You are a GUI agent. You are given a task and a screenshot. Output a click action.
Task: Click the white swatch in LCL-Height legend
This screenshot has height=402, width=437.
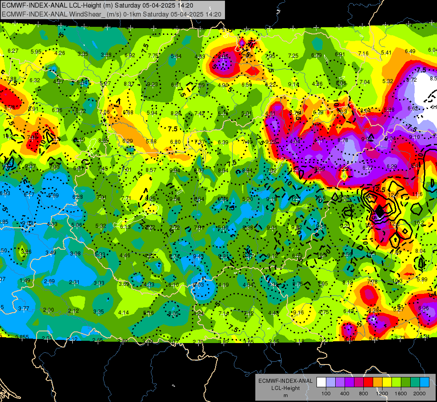point(321,382)
